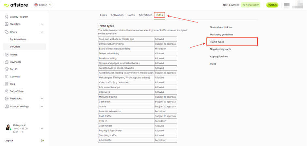
Task: Click the Promo icon in sidebar
Action: click(x=7, y=55)
